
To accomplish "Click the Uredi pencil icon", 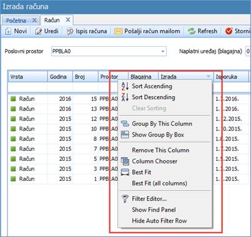I will [38, 31].
